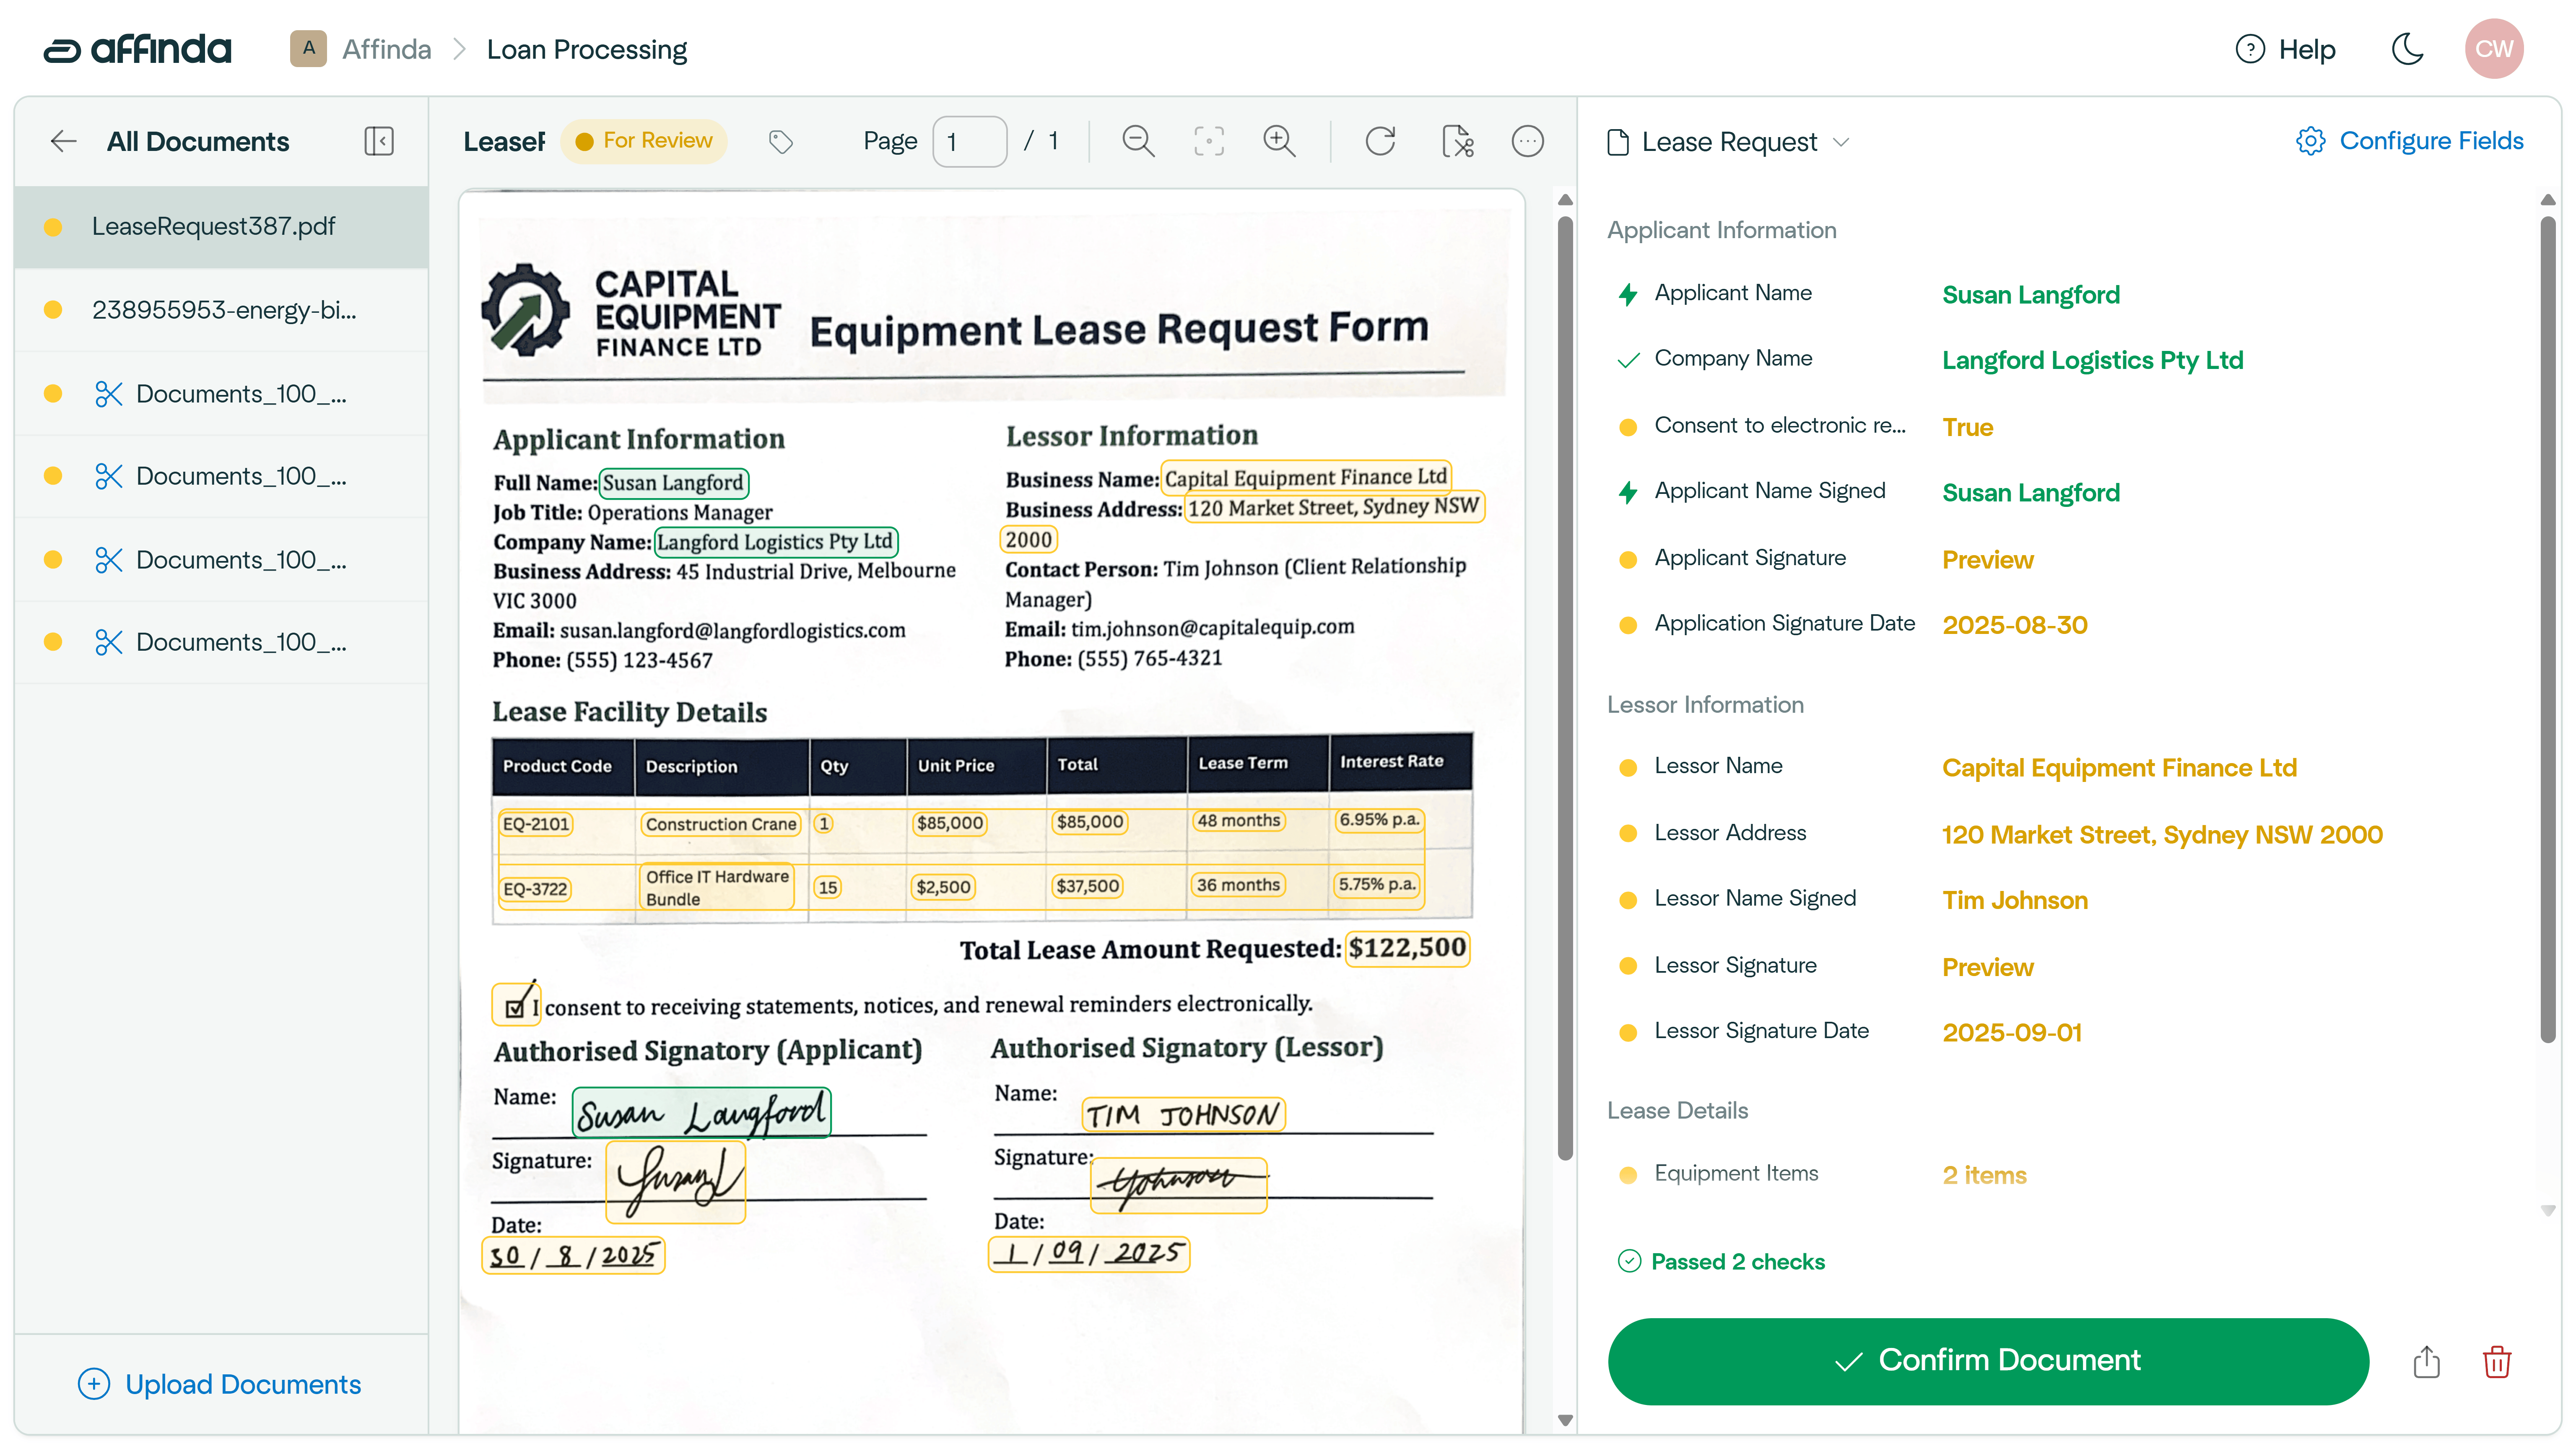Collapse the All Documents sidebar panel

[x=378, y=141]
